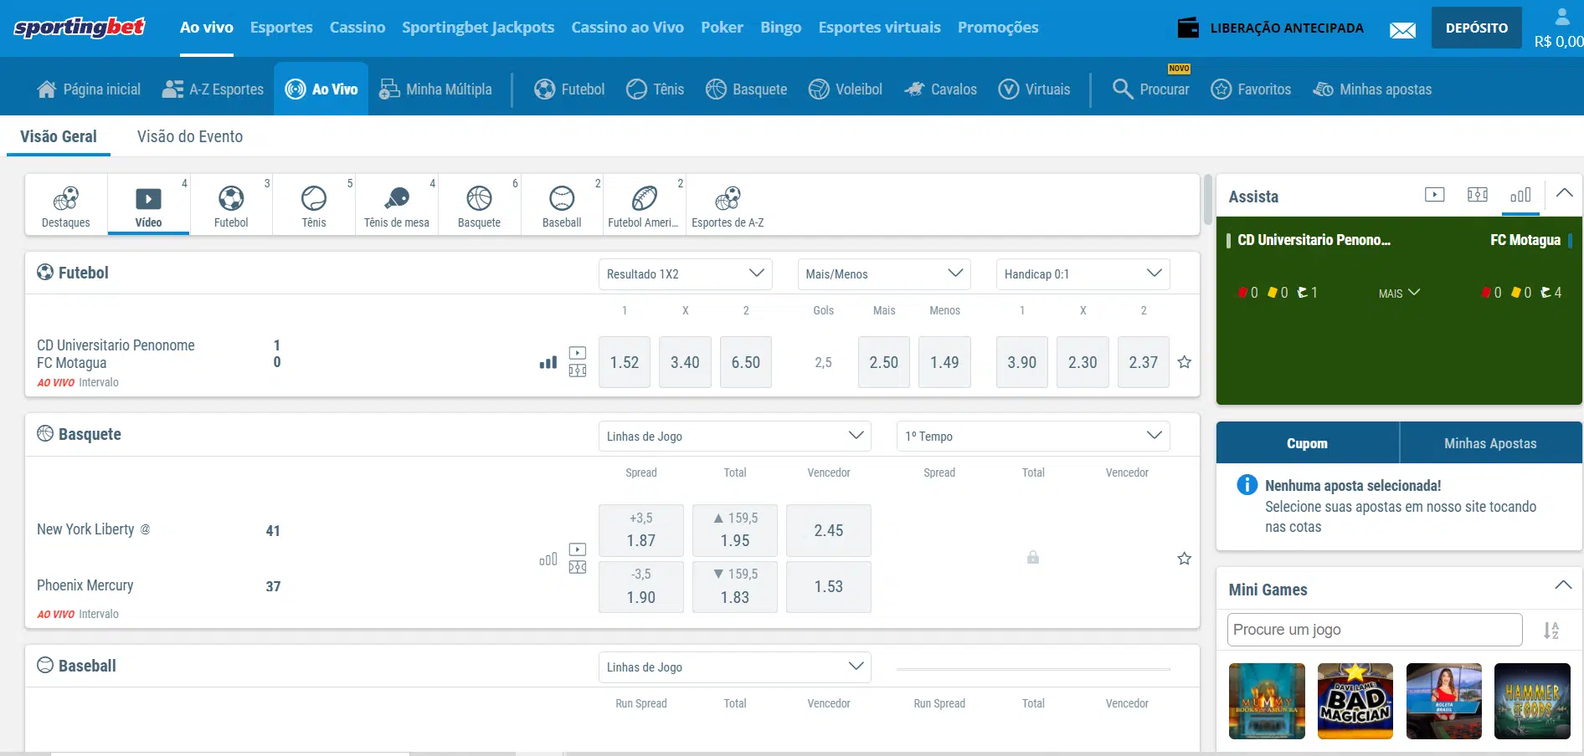The width and height of the screenshot is (1584, 756).
Task: Open Virtuais sports
Action: [1034, 89]
